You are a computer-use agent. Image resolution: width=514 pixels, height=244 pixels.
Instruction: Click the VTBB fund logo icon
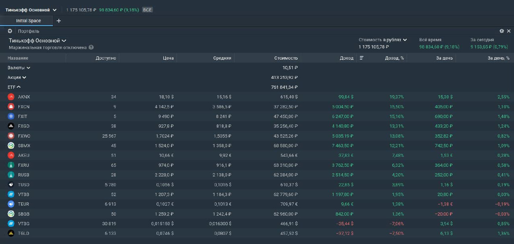(11, 194)
